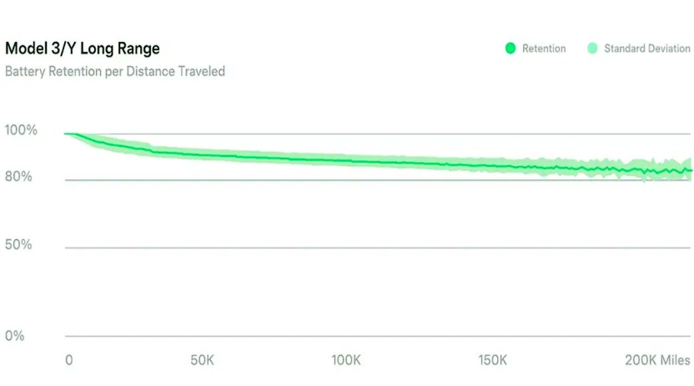Click the 50K x-axis tick label

click(202, 360)
